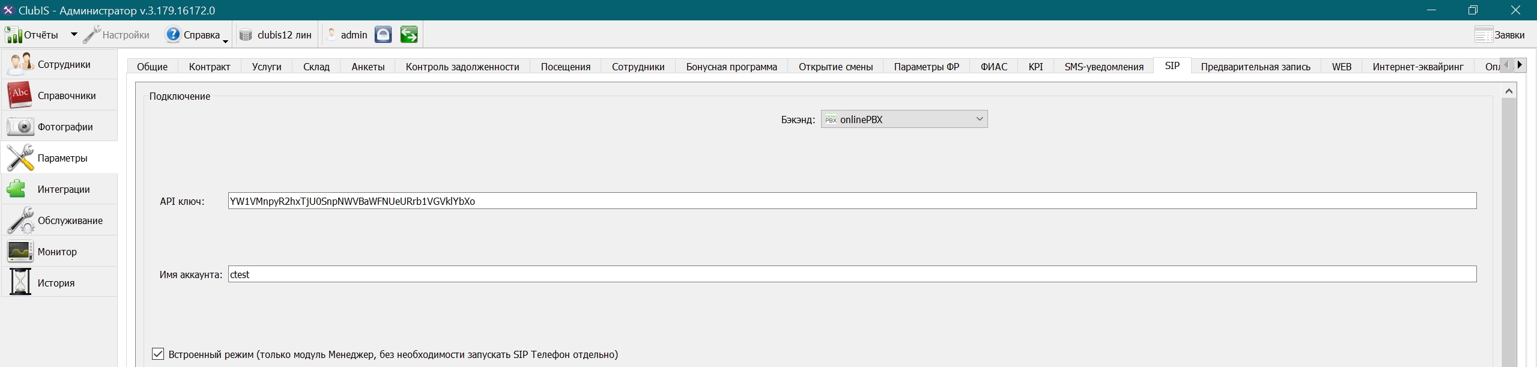This screenshot has width=1537, height=367.
Task: Switch to the WEB tab
Action: [1341, 67]
